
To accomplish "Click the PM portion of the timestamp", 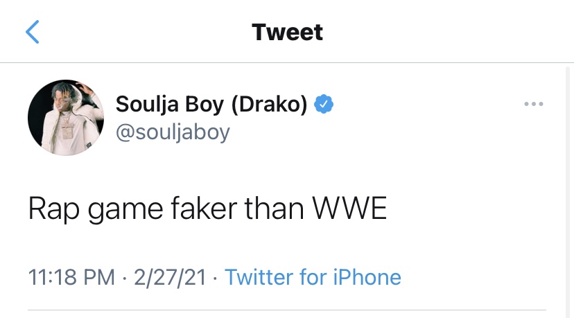I will tap(99, 277).
